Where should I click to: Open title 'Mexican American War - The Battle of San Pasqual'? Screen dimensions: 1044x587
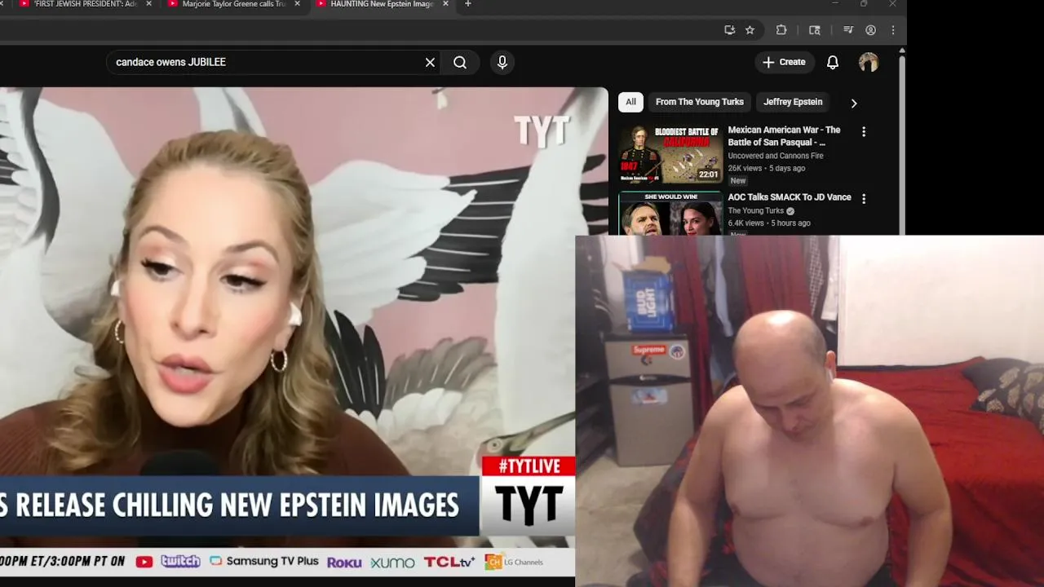pyautogui.click(x=784, y=136)
